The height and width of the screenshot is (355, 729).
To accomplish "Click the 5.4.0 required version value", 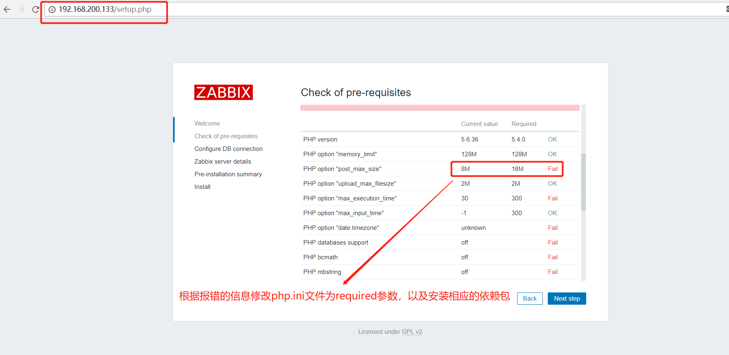I will 518,139.
